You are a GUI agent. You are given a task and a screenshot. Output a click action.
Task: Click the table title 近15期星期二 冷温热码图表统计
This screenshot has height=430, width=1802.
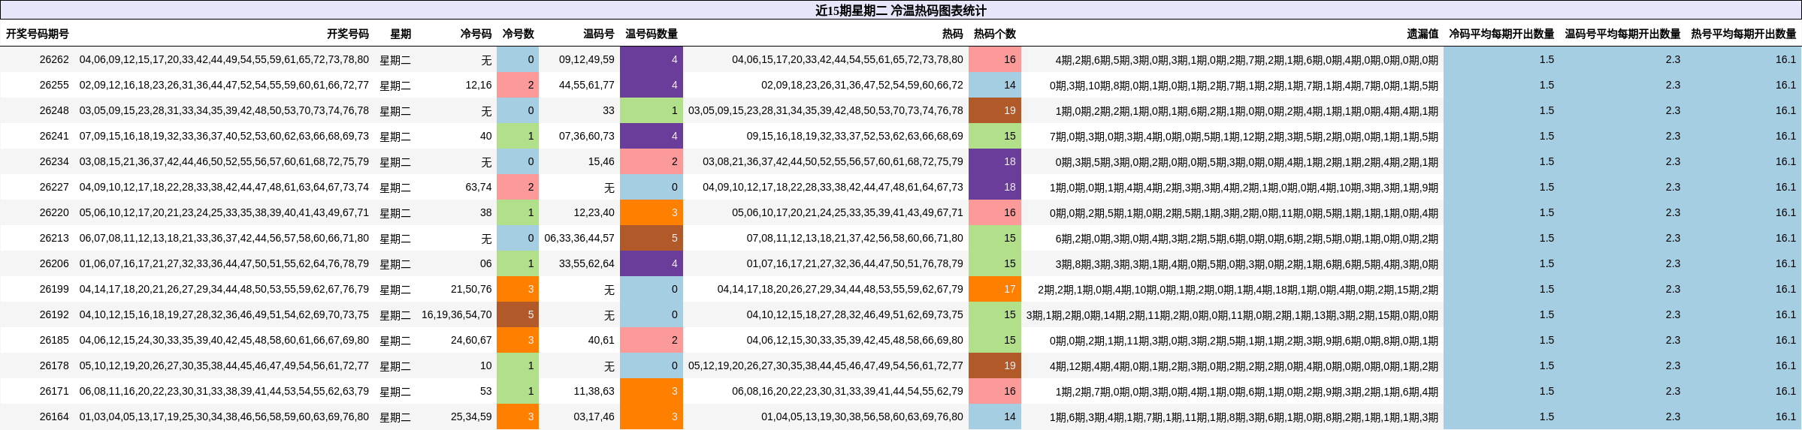(900, 11)
